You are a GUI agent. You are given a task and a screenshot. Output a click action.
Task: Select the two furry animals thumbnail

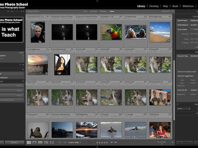pyautogui.click(x=135, y=32)
